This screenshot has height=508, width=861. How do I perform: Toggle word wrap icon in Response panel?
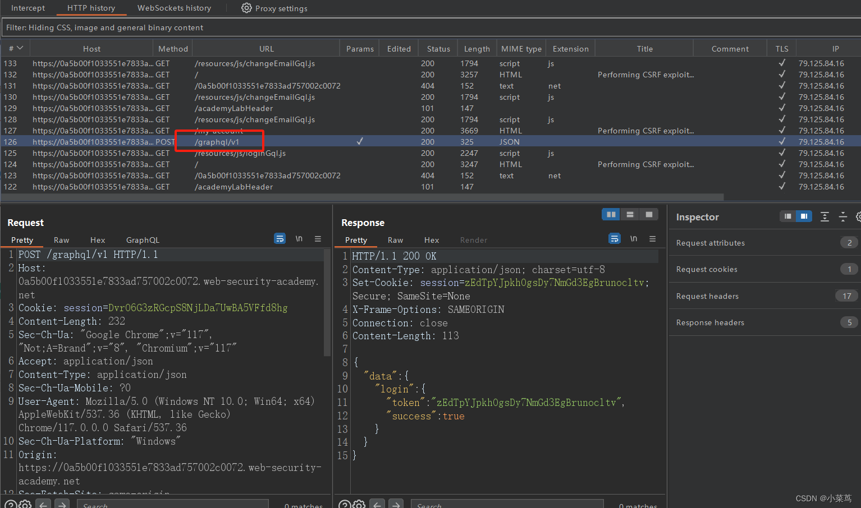(615, 238)
